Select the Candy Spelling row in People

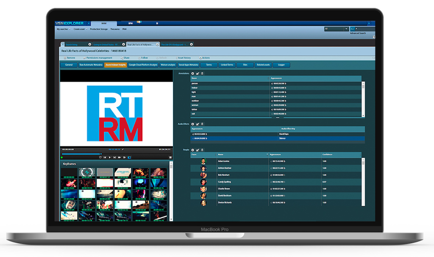tap(276, 182)
